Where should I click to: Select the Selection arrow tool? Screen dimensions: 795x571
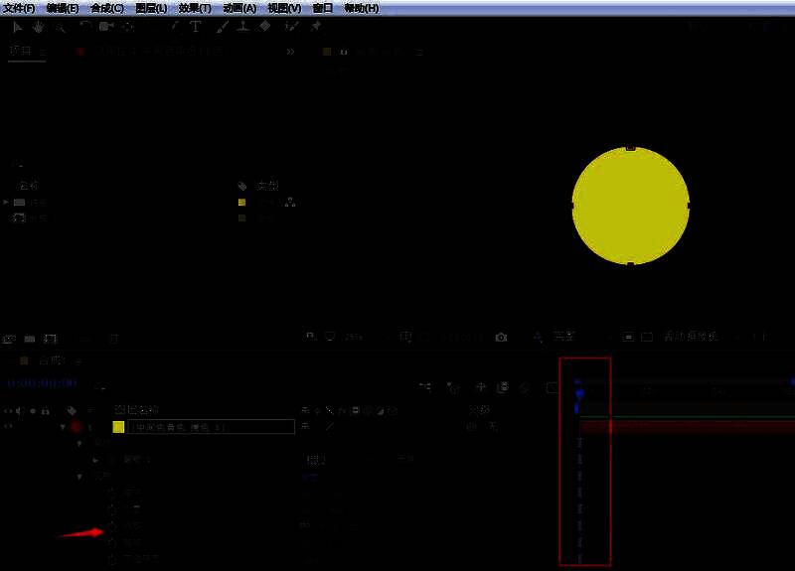click(x=17, y=27)
